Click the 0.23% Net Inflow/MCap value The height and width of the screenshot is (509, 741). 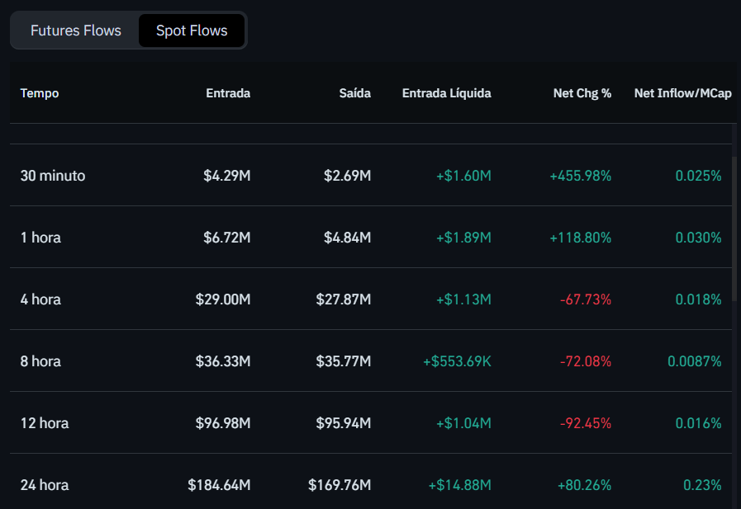(x=704, y=485)
